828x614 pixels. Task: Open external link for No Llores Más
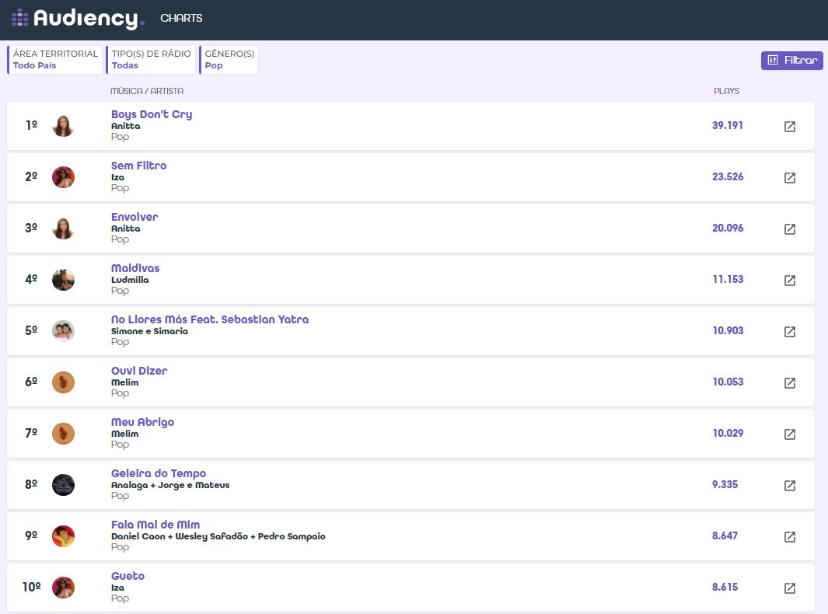(x=789, y=331)
